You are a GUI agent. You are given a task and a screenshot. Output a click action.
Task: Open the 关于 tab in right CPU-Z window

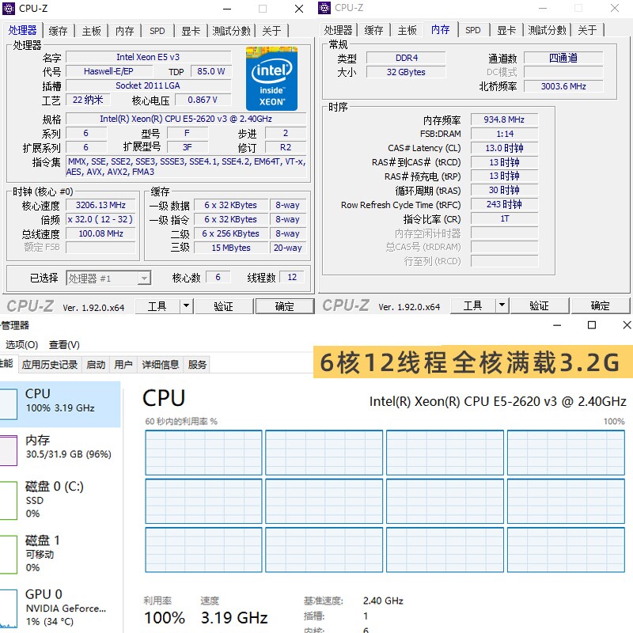point(587,30)
